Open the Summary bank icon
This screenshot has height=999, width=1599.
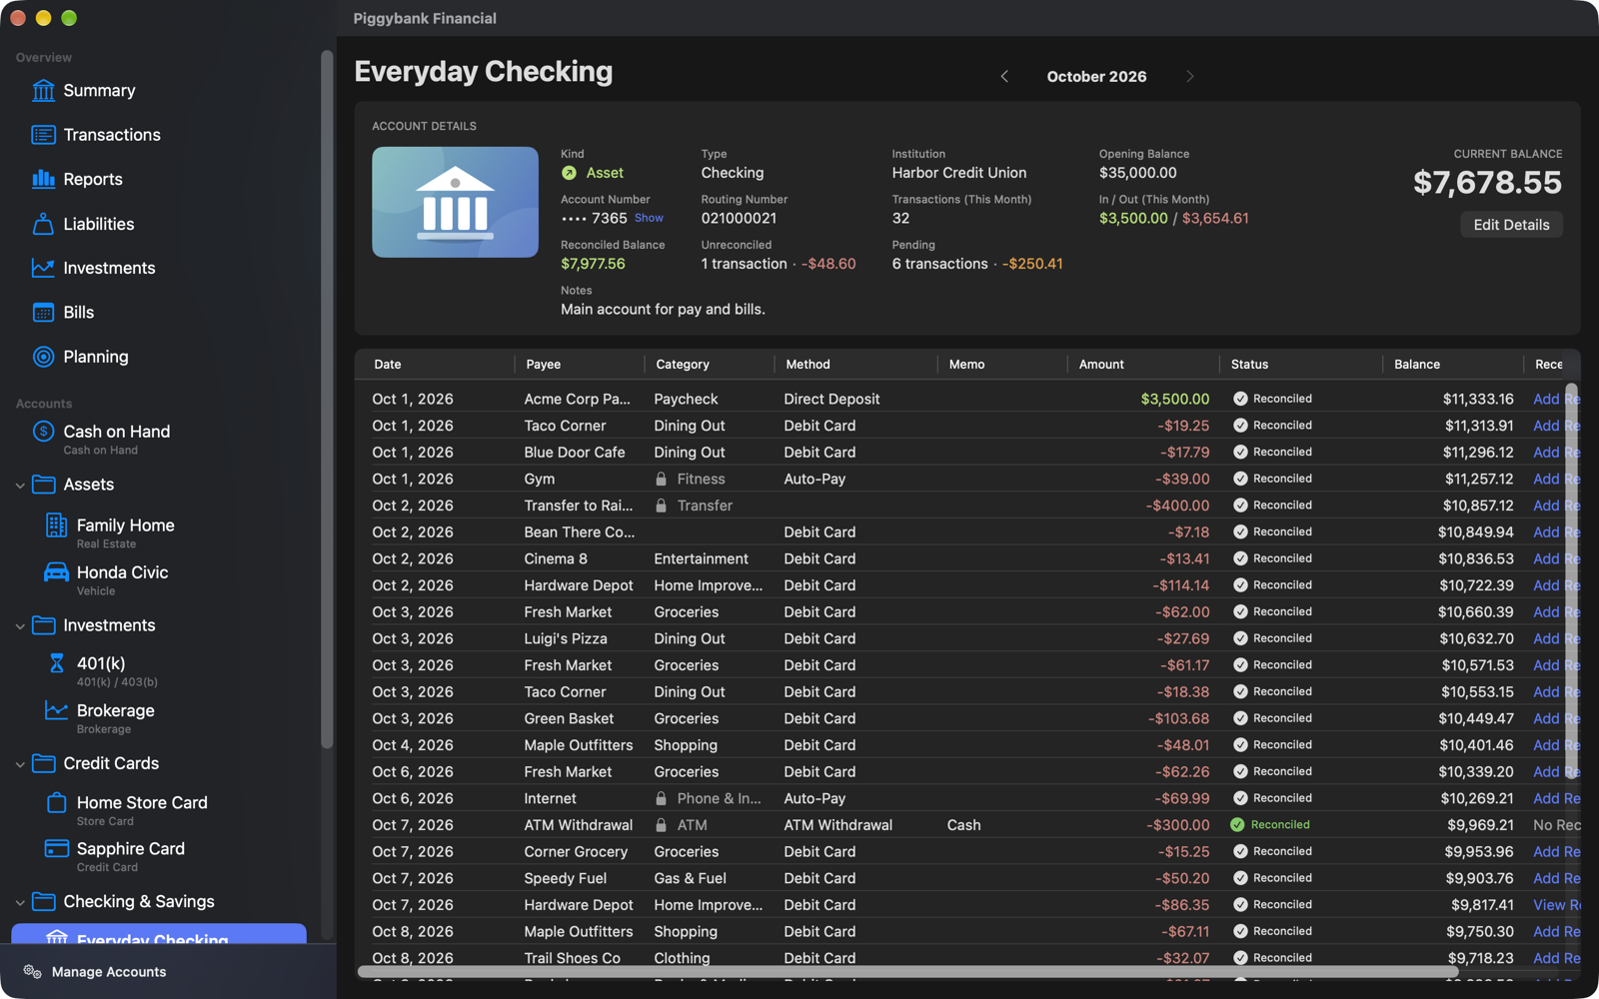43,91
